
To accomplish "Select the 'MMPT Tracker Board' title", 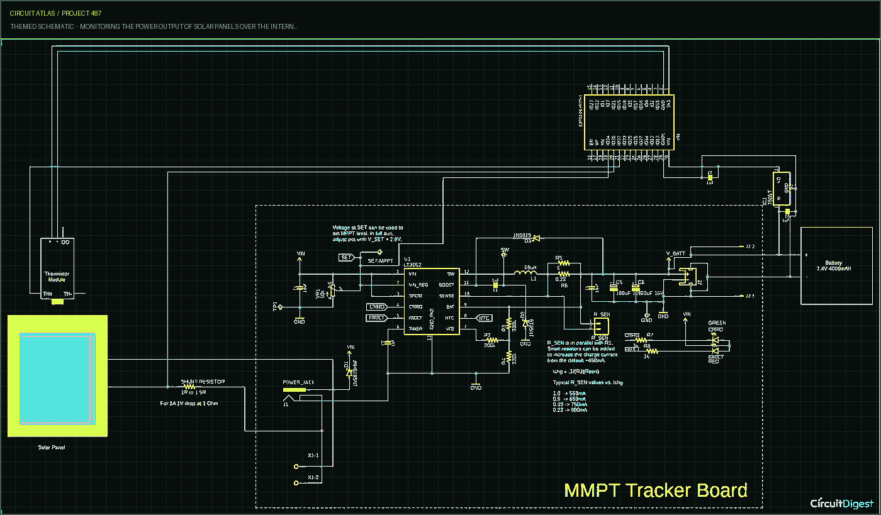I will tap(656, 490).
